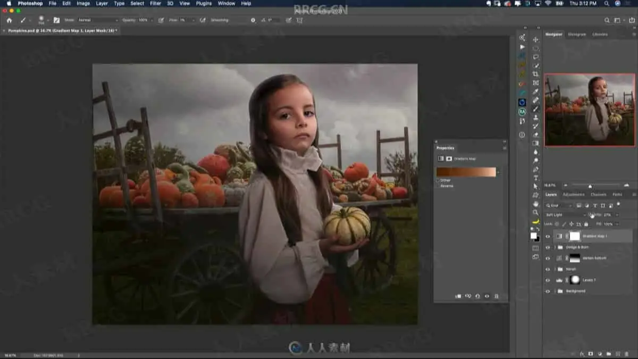Viewport: 638px width, 359px height.
Task: Open the layer Opacity dropdown arrow
Action: [x=617, y=215]
